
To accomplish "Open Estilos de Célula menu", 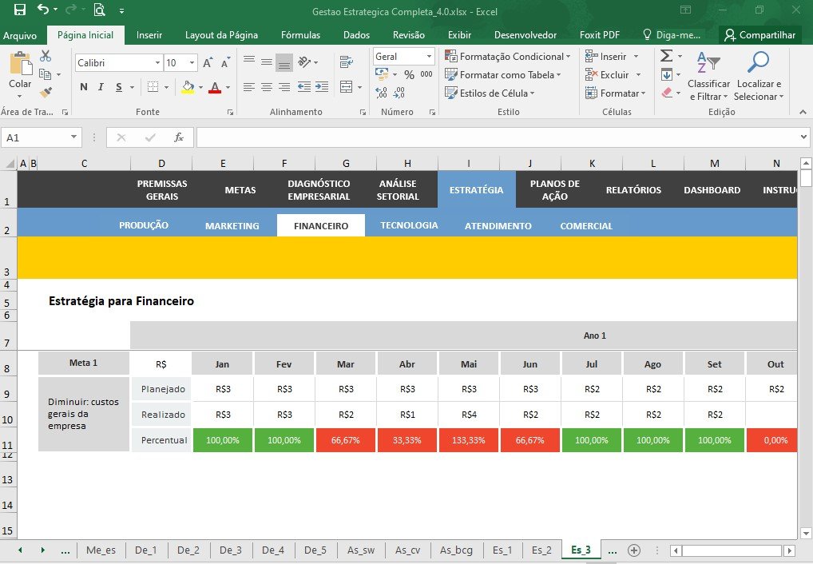I will click(x=490, y=93).
